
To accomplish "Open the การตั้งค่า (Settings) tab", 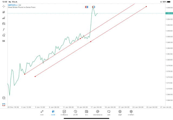I will [x=131, y=112].
